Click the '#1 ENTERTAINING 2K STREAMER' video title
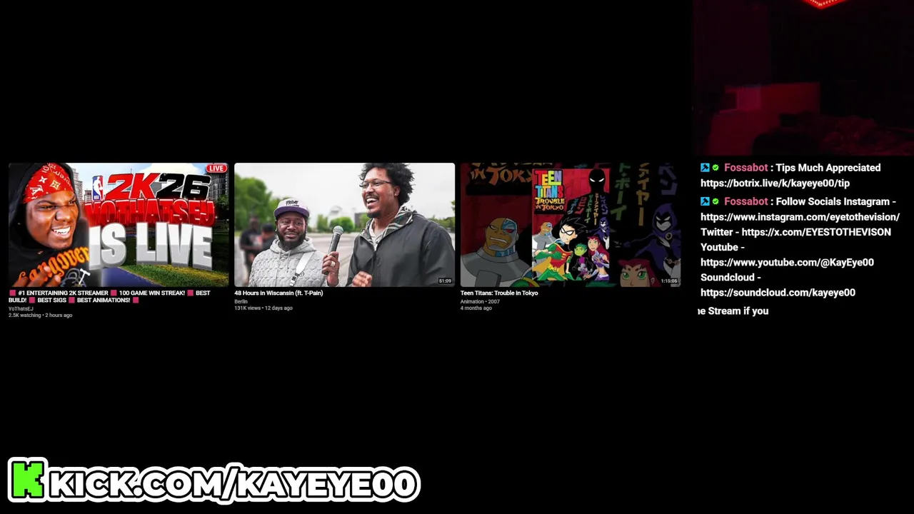 tap(109, 296)
